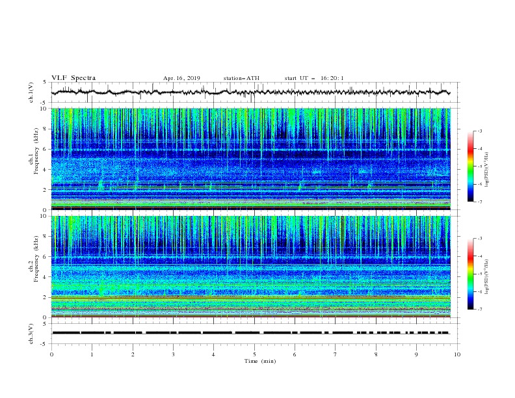Screen dimensions: 515x398
Task: Click time axis tick label "10"
Action: 457,354
